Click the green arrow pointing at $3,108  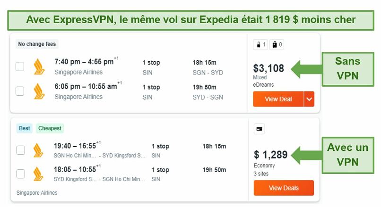tap(307, 69)
